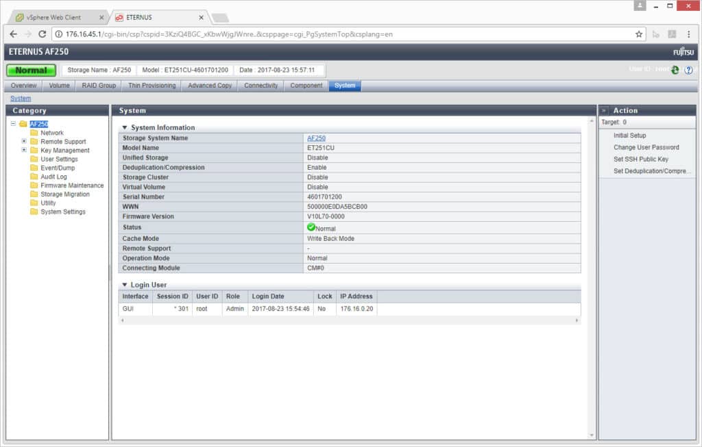Click the browser back arrow
The width and height of the screenshot is (702, 447).
tap(14, 34)
